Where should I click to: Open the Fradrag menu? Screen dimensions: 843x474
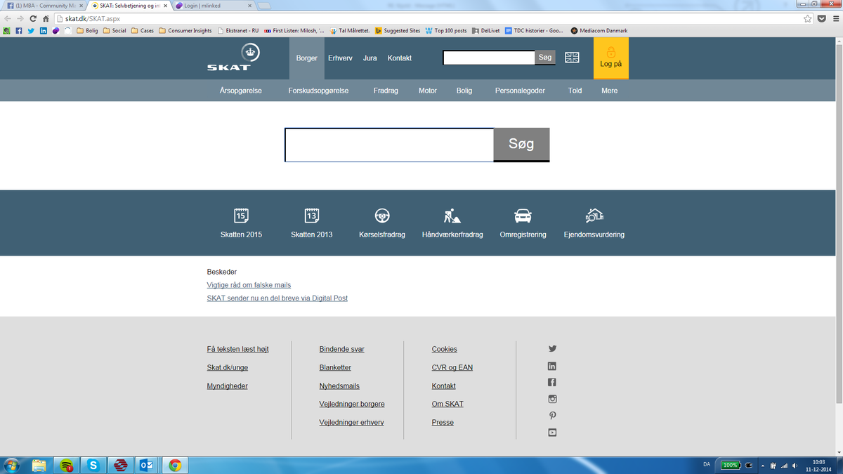(x=386, y=91)
